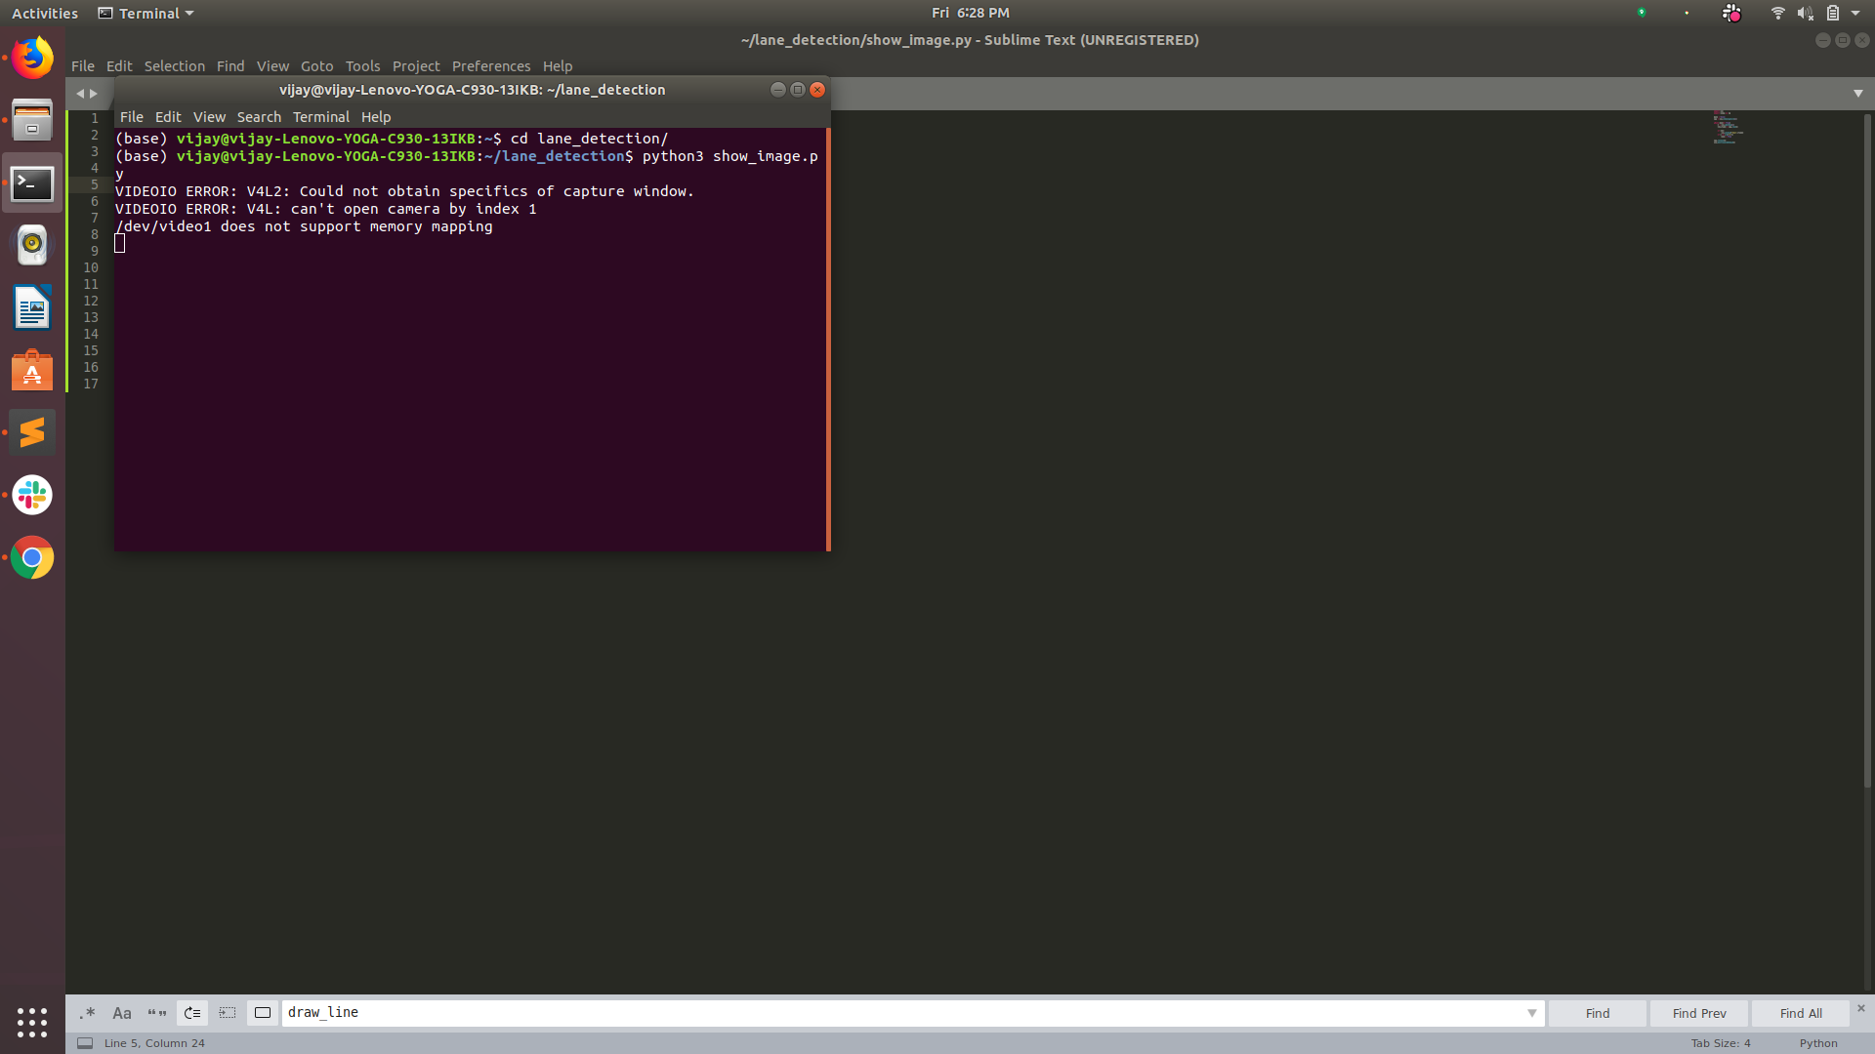Open Sublime Text Project menu
This screenshot has height=1054, width=1875.
coord(416,66)
